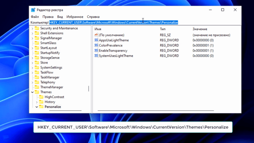The image size is (254, 143).
Task: Expand the SignalManager key
Action: [32, 38]
